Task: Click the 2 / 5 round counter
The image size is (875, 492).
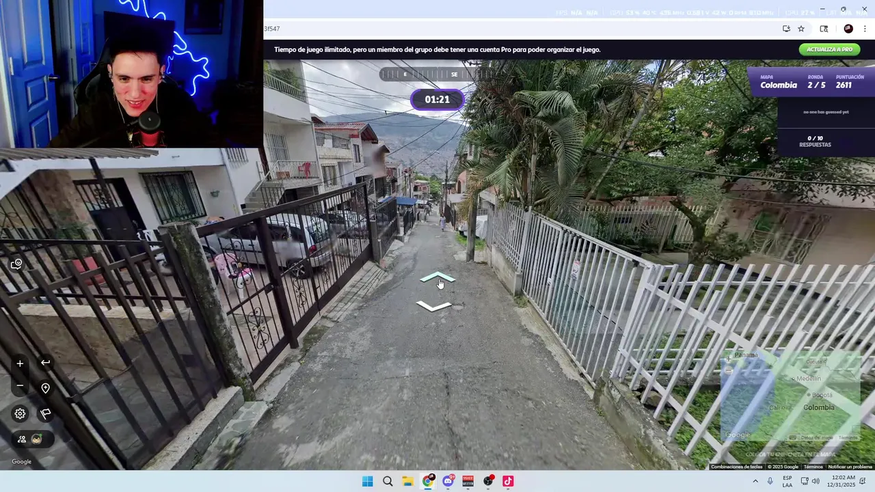Action: point(816,85)
